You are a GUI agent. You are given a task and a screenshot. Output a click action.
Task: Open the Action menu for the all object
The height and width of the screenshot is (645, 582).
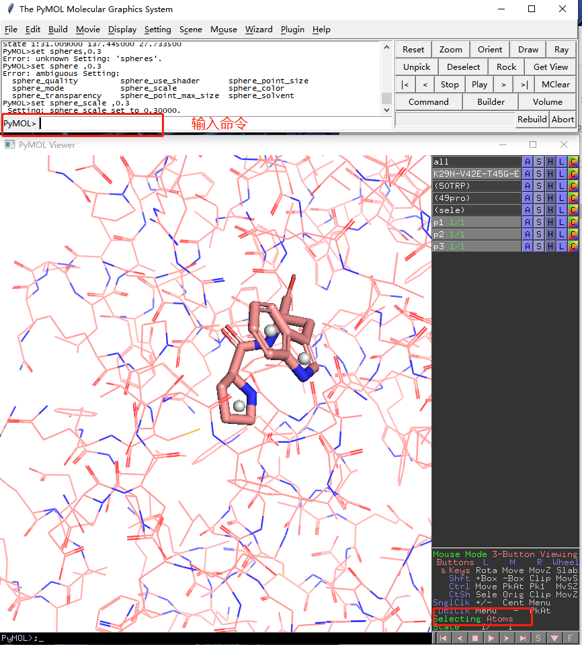(x=529, y=161)
